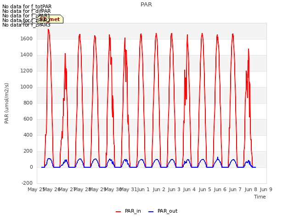Image resolution: width=294 pixels, height=220 pixels.
Task: Click the 1200 y-axis tick label
Action: (x=27, y=71)
